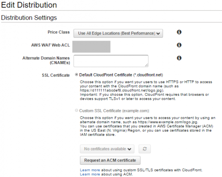
Task: Click Request an ACM certificate button
Action: [x=110, y=160]
